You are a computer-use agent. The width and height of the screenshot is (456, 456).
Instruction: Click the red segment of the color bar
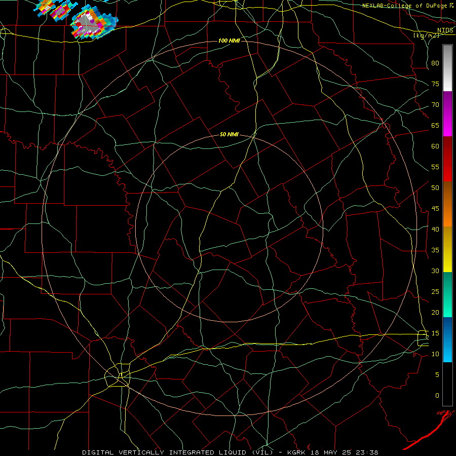tap(447, 159)
